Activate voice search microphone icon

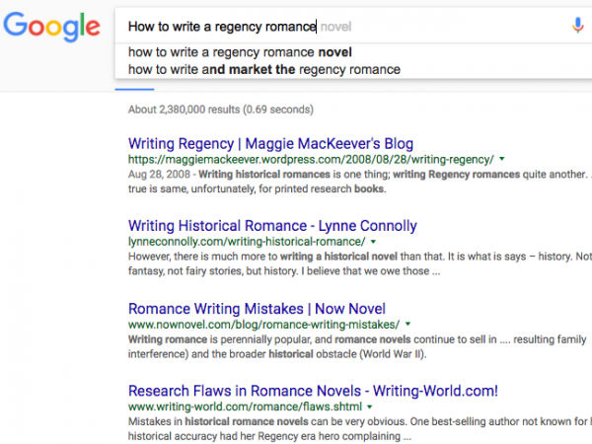(577, 26)
